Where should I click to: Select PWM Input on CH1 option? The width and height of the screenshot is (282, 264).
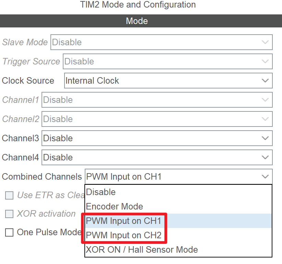coord(124,221)
